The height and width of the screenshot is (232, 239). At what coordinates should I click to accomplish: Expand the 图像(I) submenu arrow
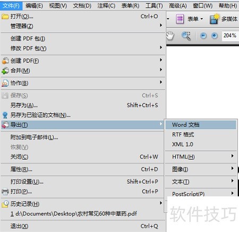[232, 168]
